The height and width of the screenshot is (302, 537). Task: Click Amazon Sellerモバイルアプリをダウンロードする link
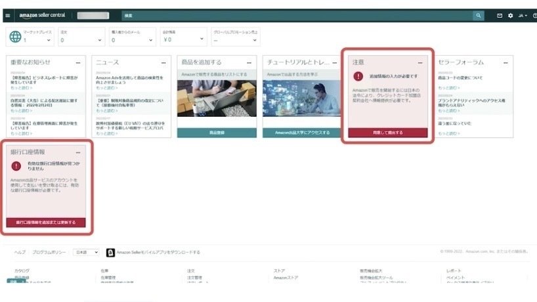click(x=158, y=252)
